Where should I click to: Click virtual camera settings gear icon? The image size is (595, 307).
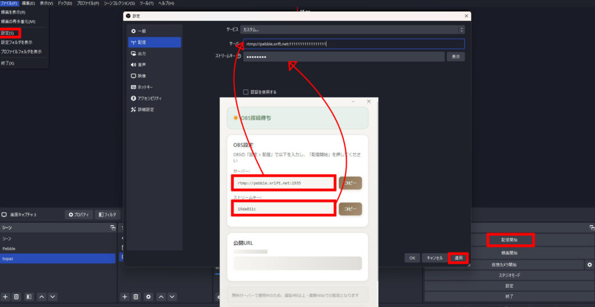tap(589, 265)
